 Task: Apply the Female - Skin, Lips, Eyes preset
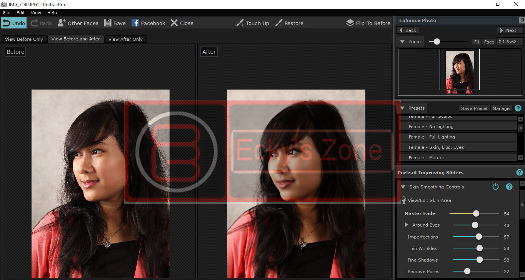[458, 147]
